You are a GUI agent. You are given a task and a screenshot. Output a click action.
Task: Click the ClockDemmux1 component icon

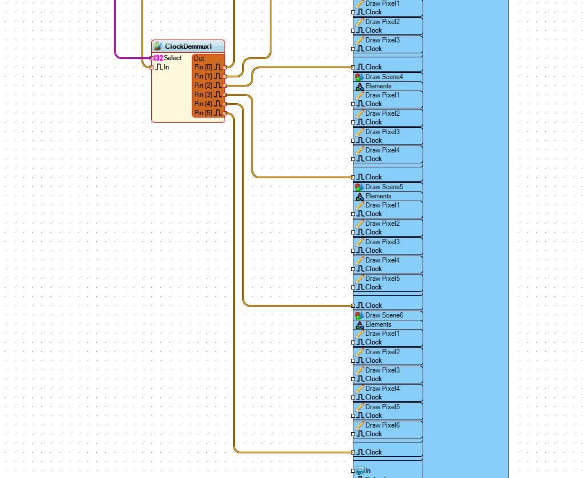157,46
